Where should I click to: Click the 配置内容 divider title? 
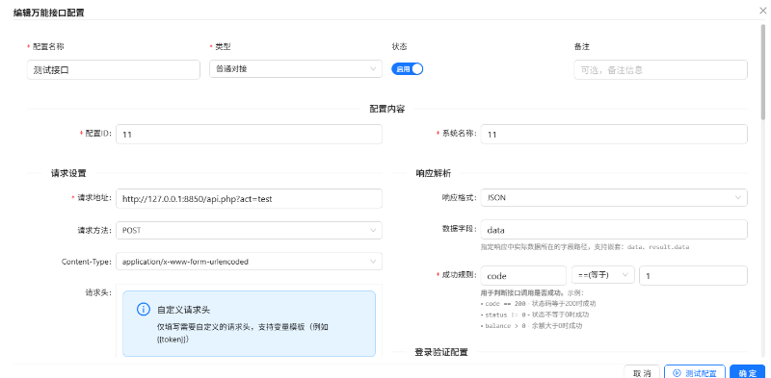(387, 109)
